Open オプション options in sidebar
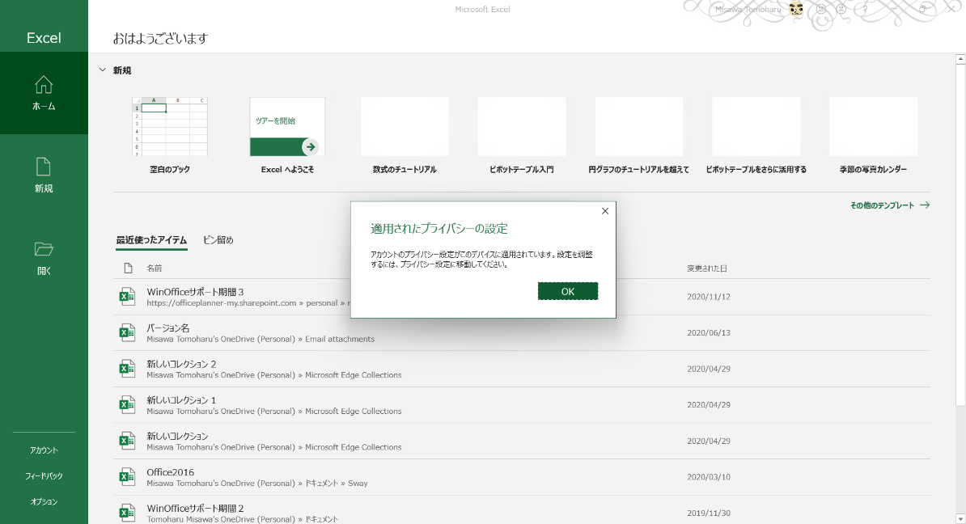 pos(44,502)
